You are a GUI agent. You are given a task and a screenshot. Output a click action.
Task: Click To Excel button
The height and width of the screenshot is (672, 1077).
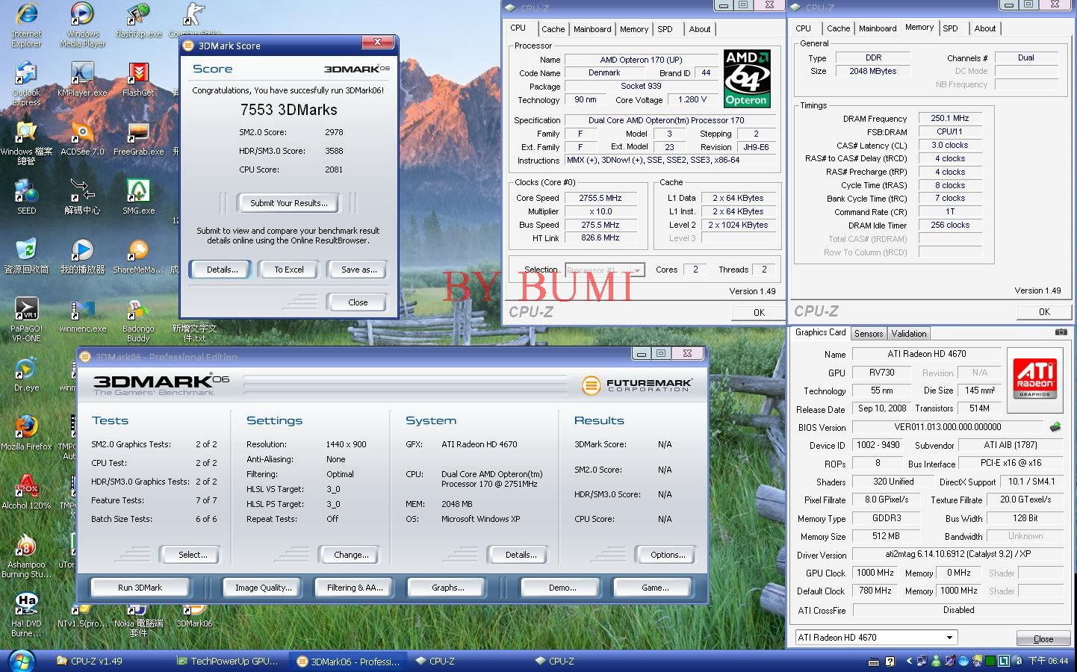point(288,270)
